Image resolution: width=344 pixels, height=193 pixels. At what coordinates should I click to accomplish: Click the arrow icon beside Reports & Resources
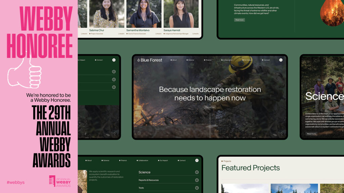tap(197, 180)
